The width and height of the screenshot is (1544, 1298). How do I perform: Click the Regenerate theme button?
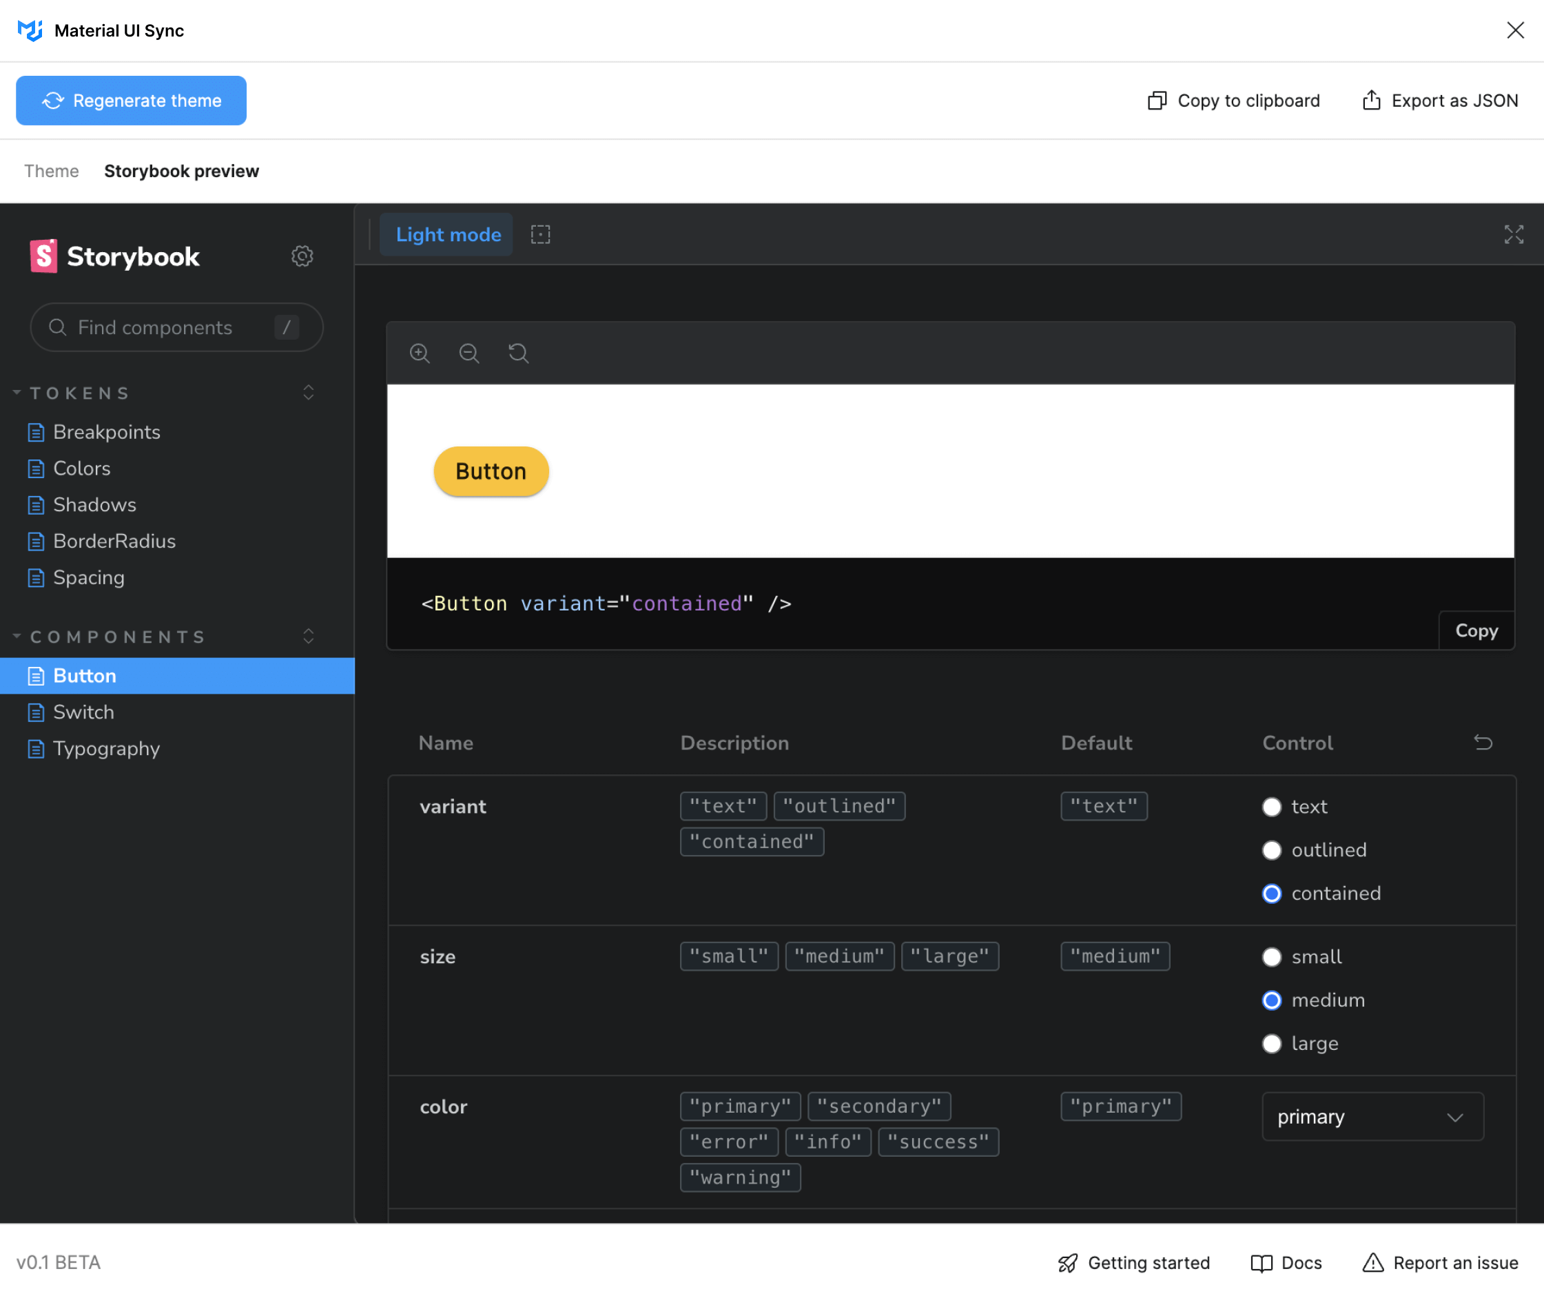(x=131, y=101)
